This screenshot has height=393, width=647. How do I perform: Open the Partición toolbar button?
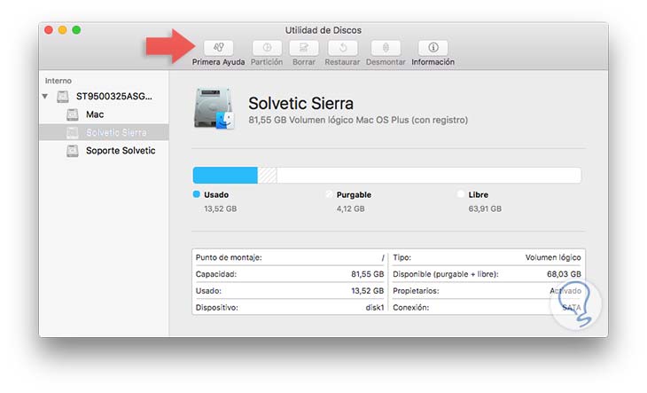[x=267, y=48]
